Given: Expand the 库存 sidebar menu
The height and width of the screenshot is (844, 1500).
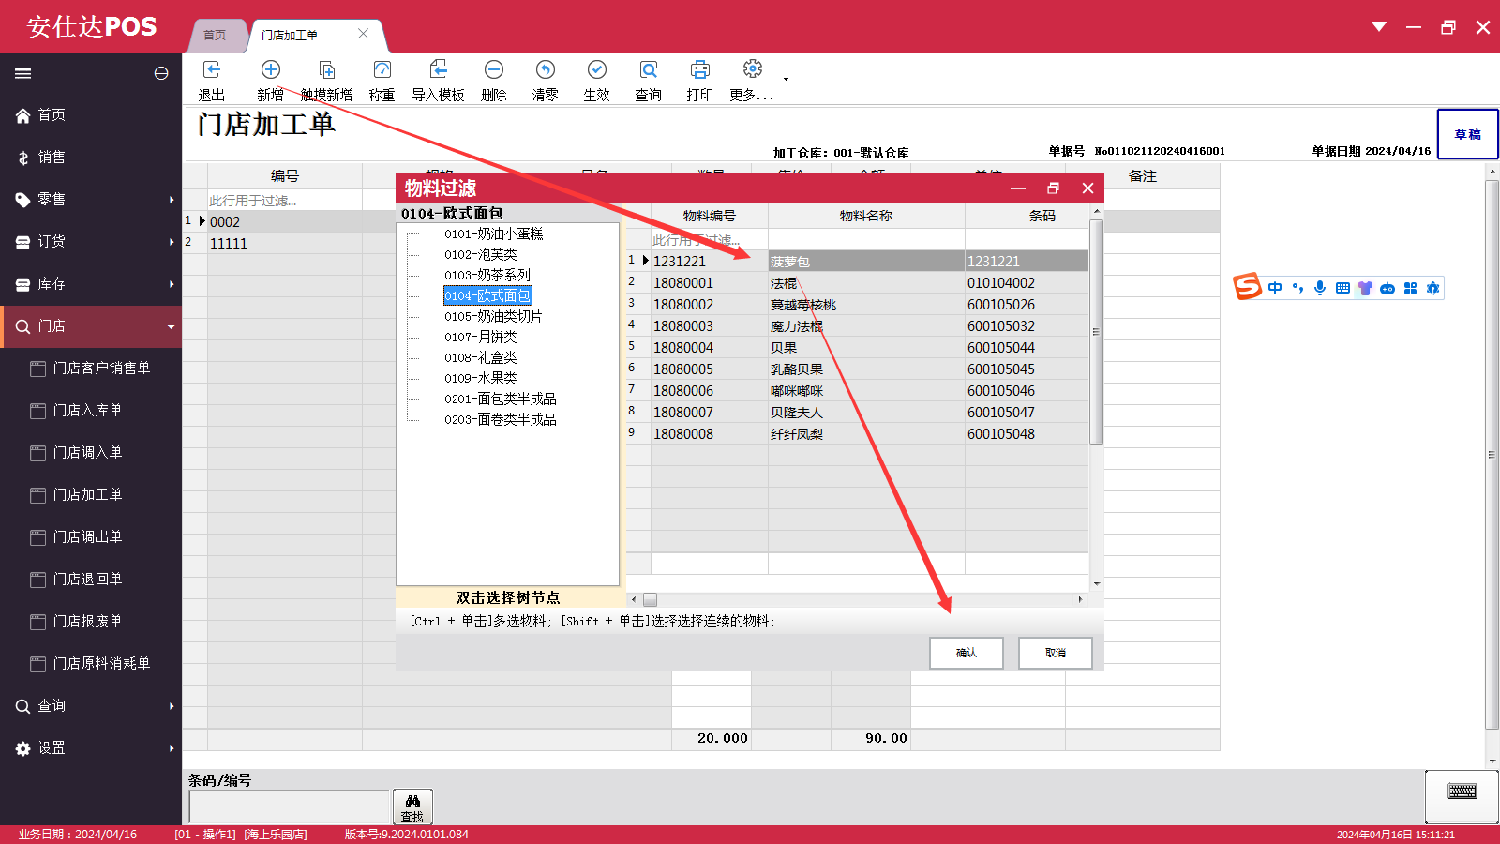Looking at the screenshot, I should tap(91, 284).
